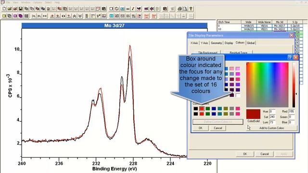Open the Display tab
Image resolution: width=308 pixels, height=173 pixels.
pos(229,43)
